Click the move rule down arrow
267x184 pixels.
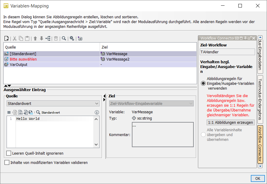(42, 38)
